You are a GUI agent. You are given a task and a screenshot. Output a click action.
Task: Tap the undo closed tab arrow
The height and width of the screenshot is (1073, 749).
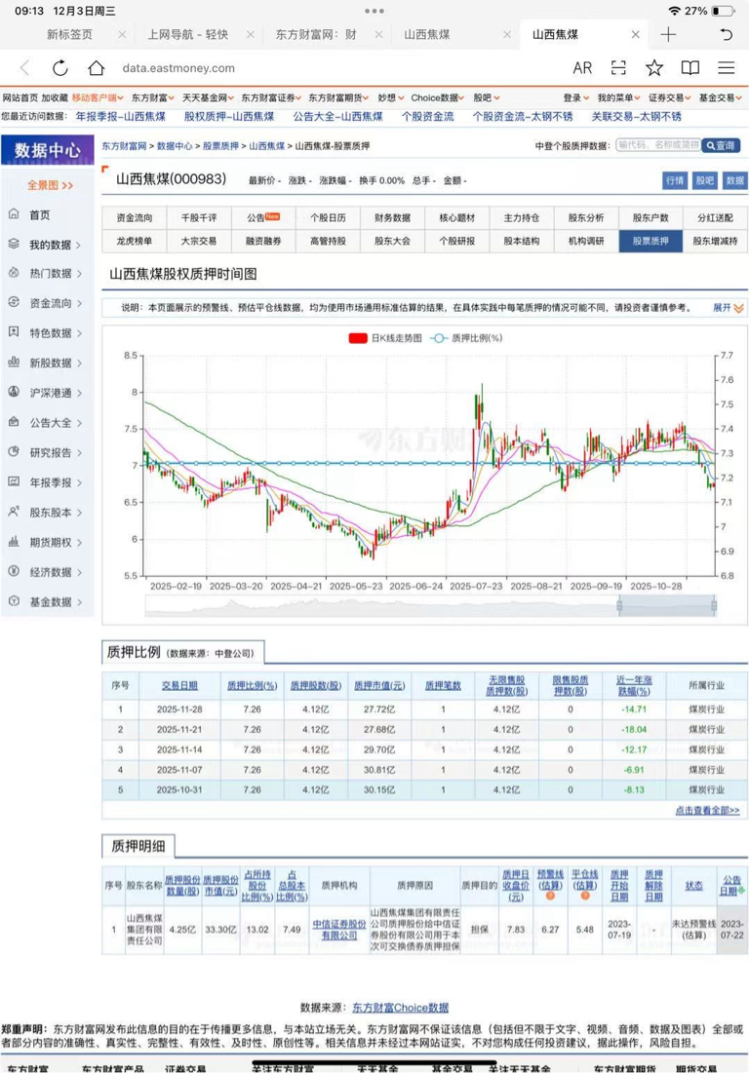pos(727,34)
